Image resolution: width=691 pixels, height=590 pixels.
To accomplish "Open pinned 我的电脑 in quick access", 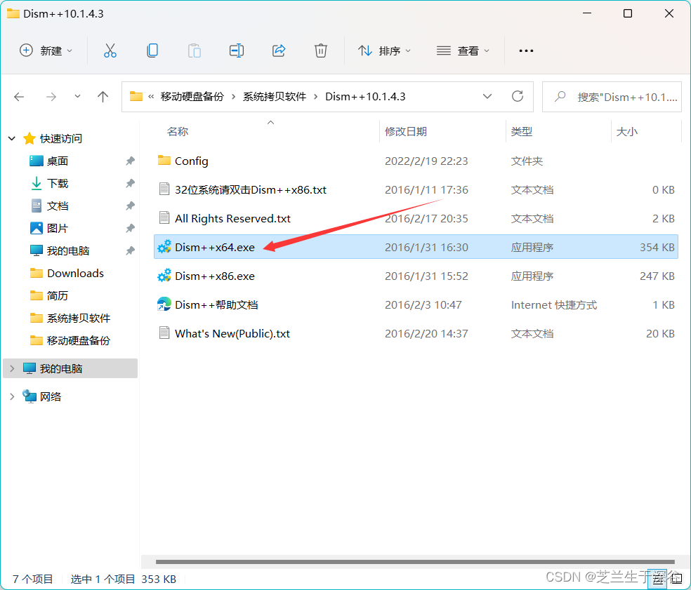I will coord(68,251).
